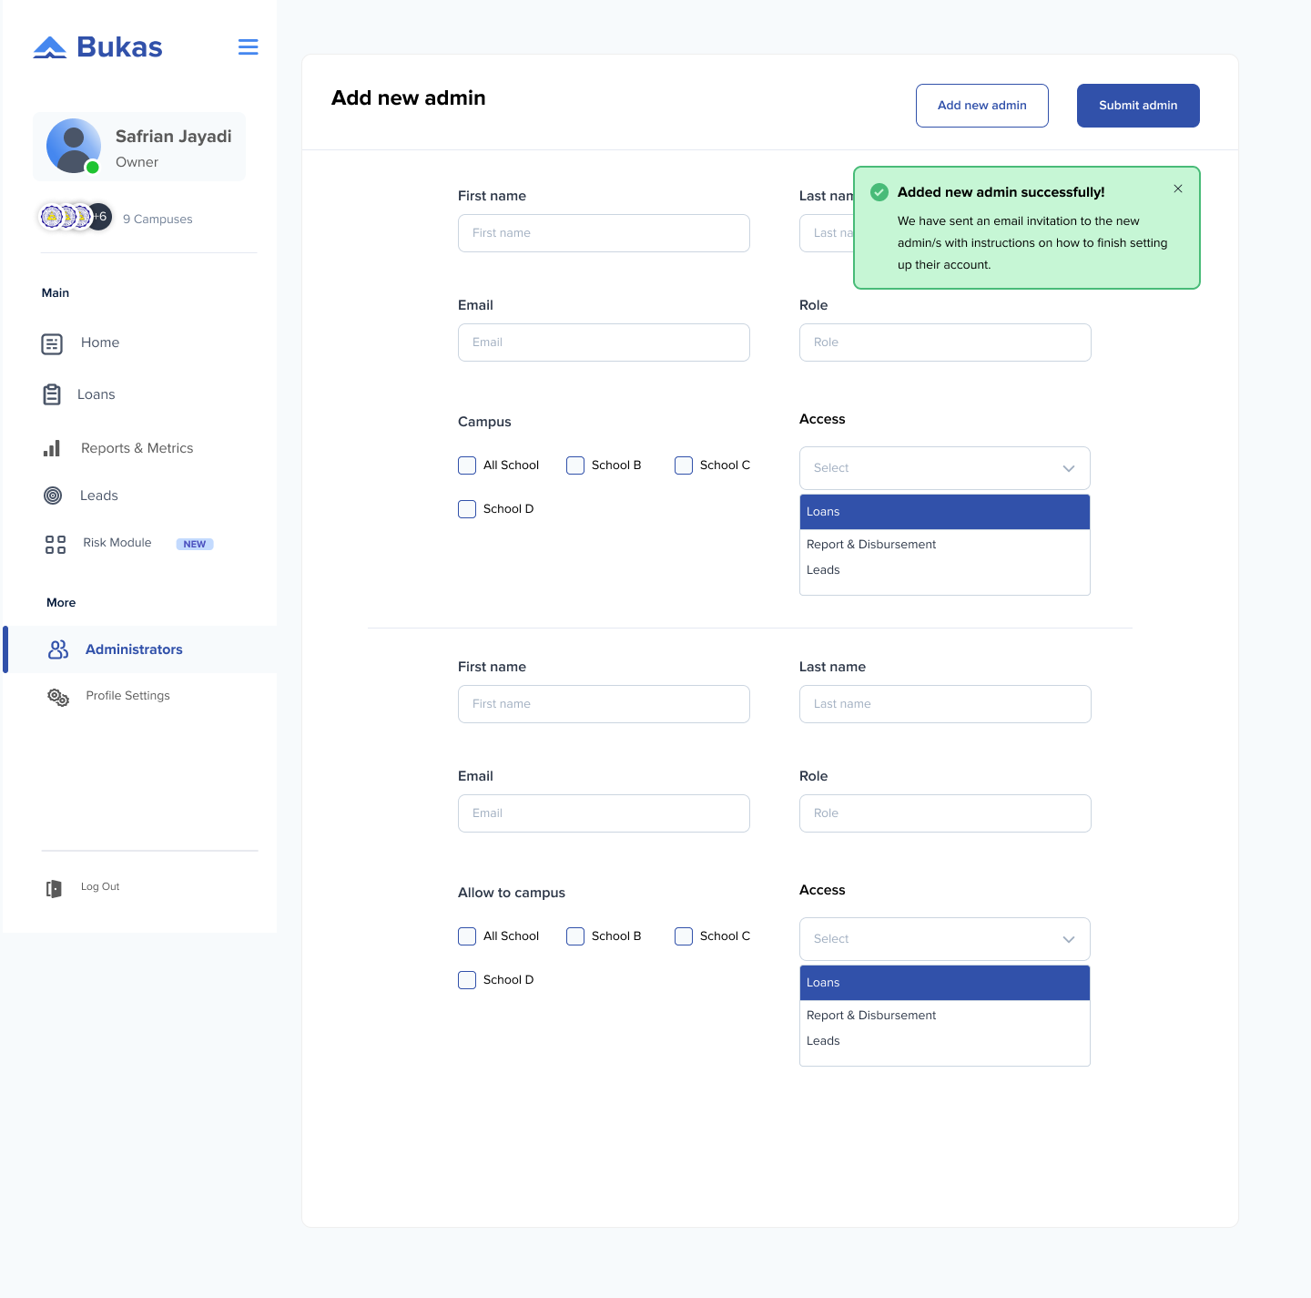Click the Log Out link
This screenshot has height=1298, width=1311.
tap(100, 887)
